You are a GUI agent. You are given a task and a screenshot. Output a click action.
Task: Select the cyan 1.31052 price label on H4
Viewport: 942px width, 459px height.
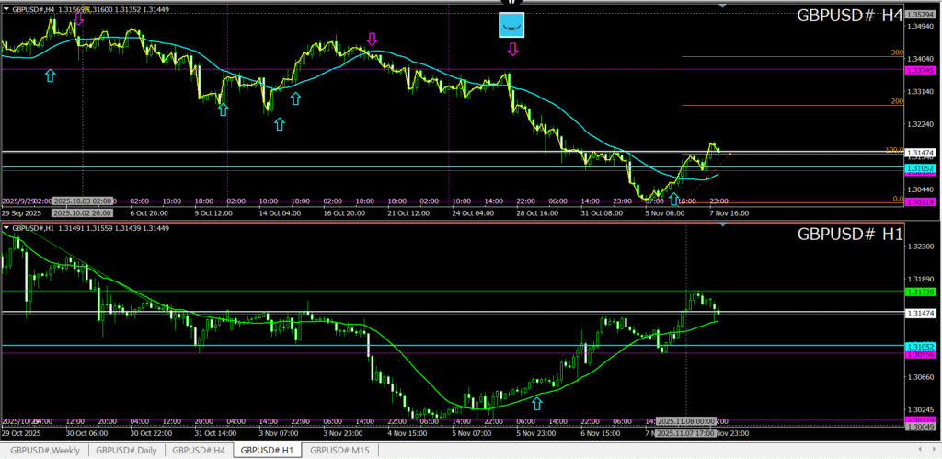[x=920, y=168]
